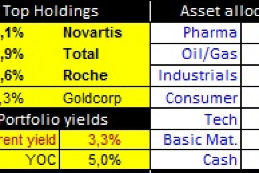
Task: Click the Industrials allocation cell
Action: click(x=196, y=76)
